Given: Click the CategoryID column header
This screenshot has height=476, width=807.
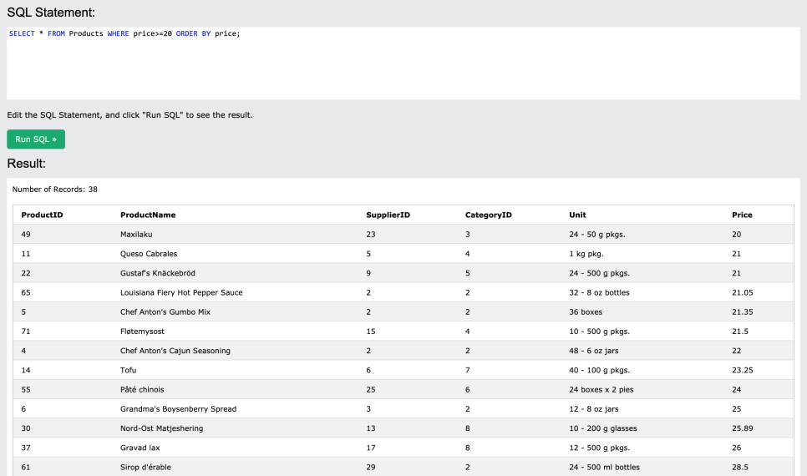Looking at the screenshot, I should [489, 215].
